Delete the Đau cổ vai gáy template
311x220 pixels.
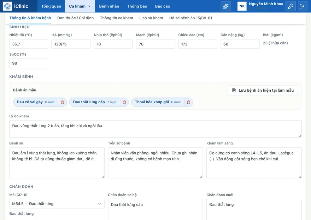pos(63,102)
